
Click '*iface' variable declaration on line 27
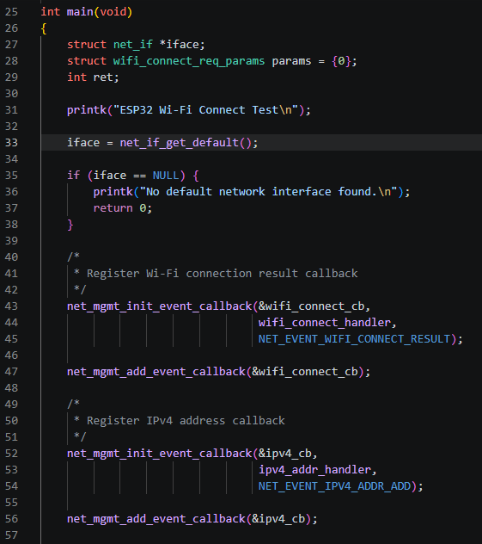179,45
